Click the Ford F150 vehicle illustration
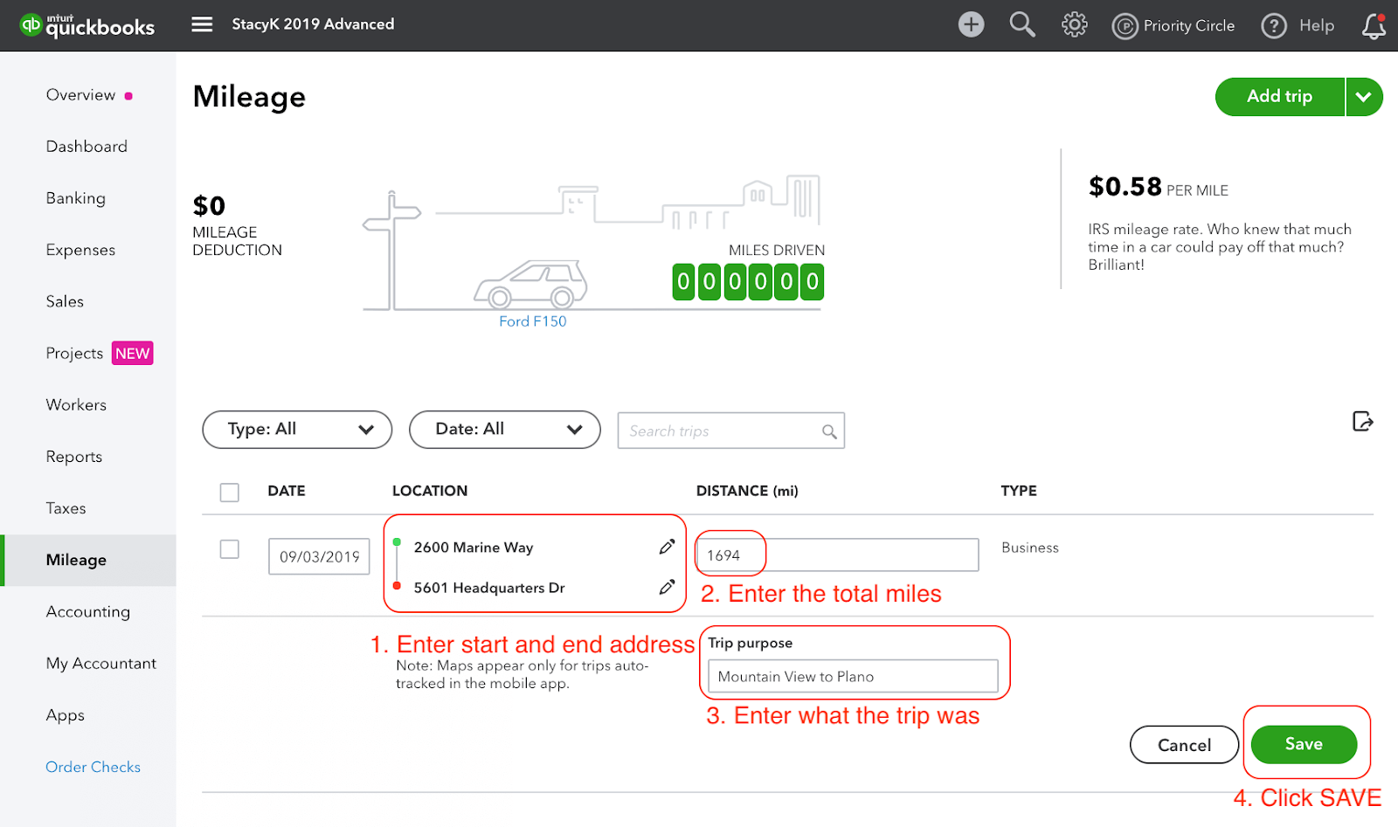The width and height of the screenshot is (1398, 827). [x=530, y=284]
